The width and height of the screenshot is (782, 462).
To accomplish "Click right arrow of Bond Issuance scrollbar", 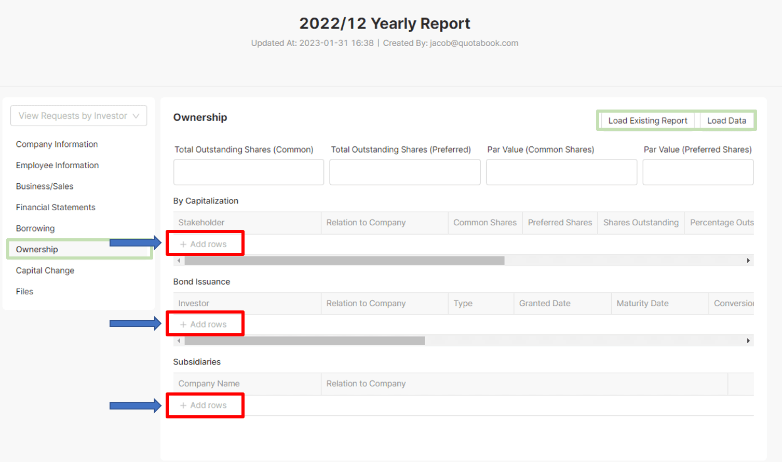I will pos(748,341).
